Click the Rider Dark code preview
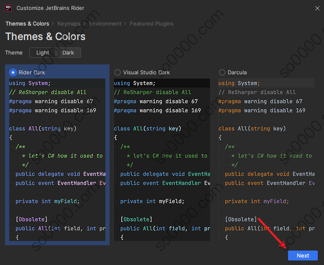The image size is (324, 265). click(57, 160)
